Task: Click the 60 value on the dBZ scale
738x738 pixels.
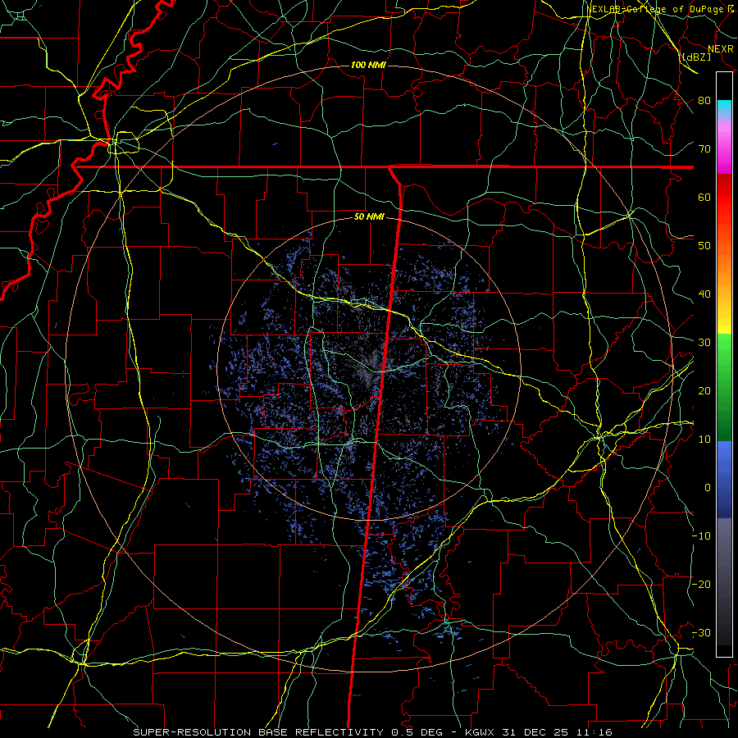Action: pos(704,197)
